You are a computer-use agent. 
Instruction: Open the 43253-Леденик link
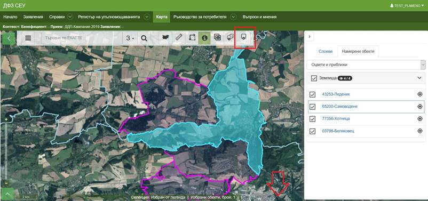point(336,94)
